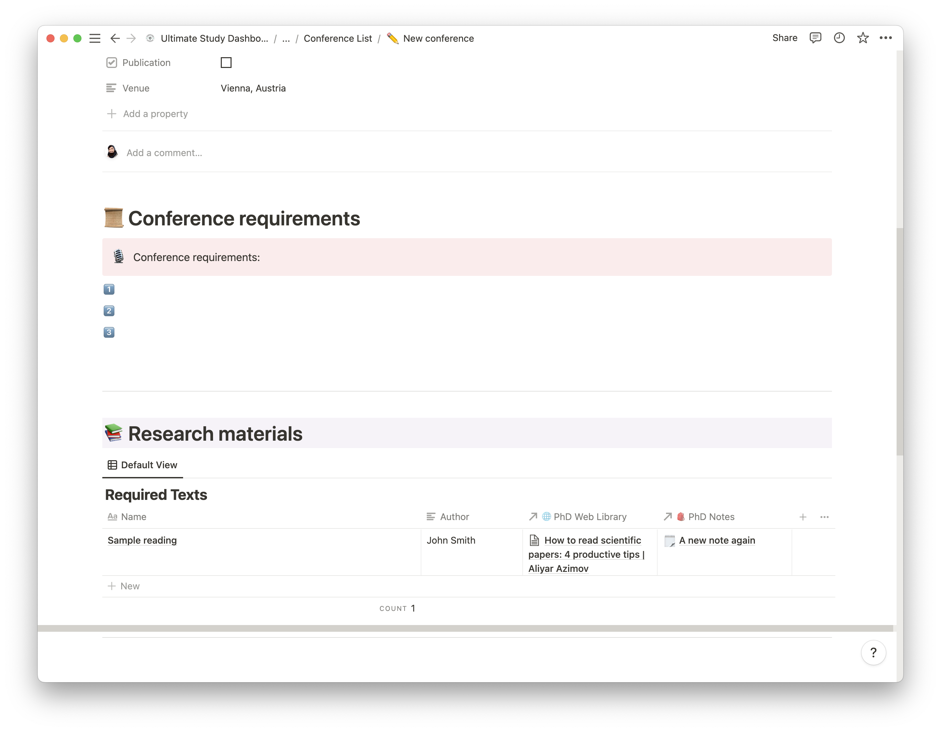Click the vertical page scrollbar
The image size is (941, 732).
[x=900, y=341]
